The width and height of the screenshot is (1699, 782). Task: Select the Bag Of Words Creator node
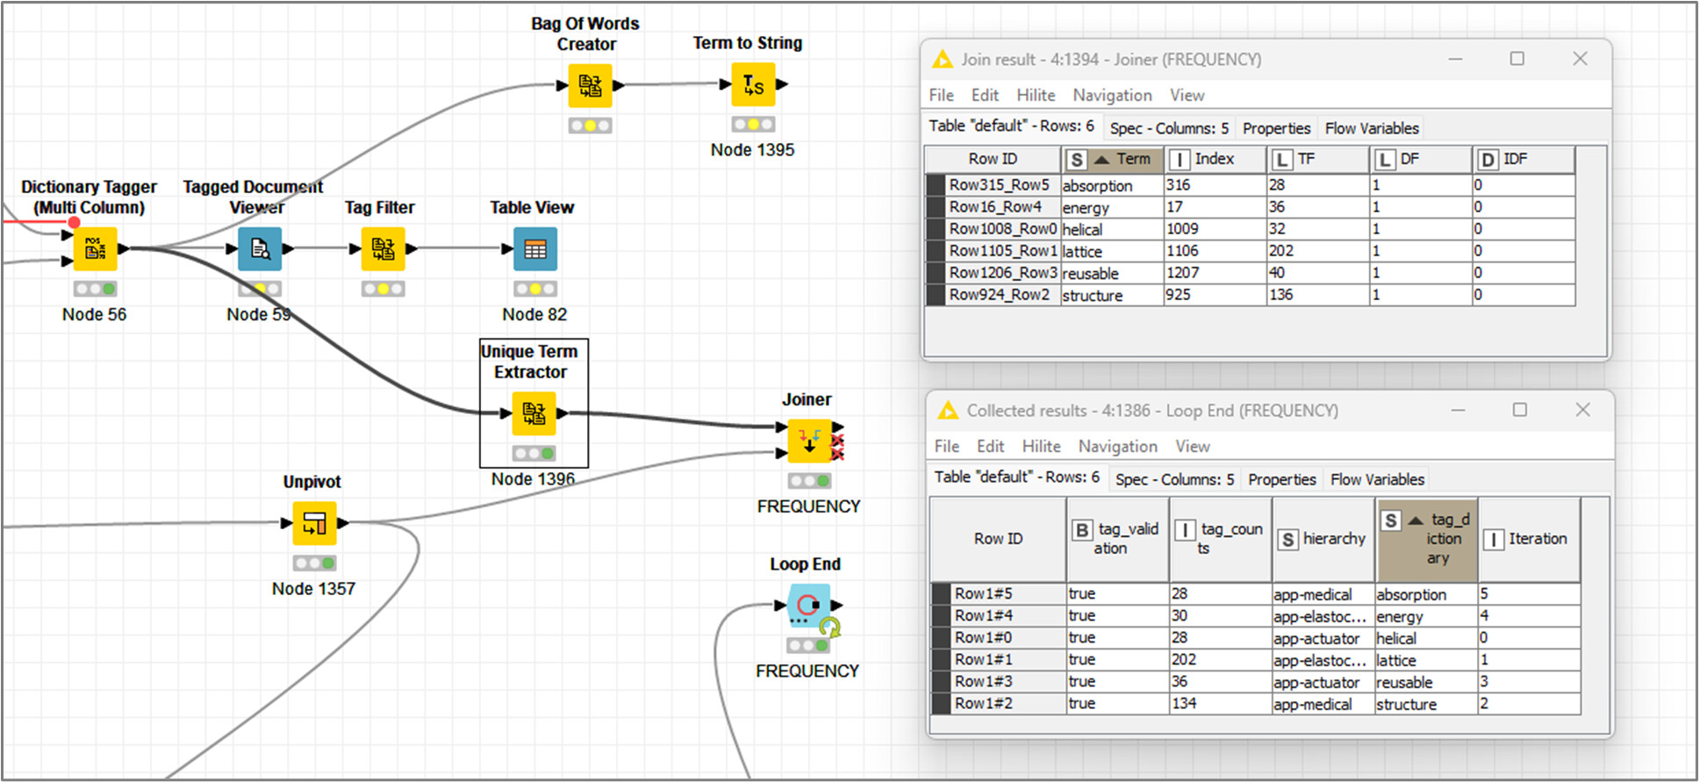coord(590,86)
